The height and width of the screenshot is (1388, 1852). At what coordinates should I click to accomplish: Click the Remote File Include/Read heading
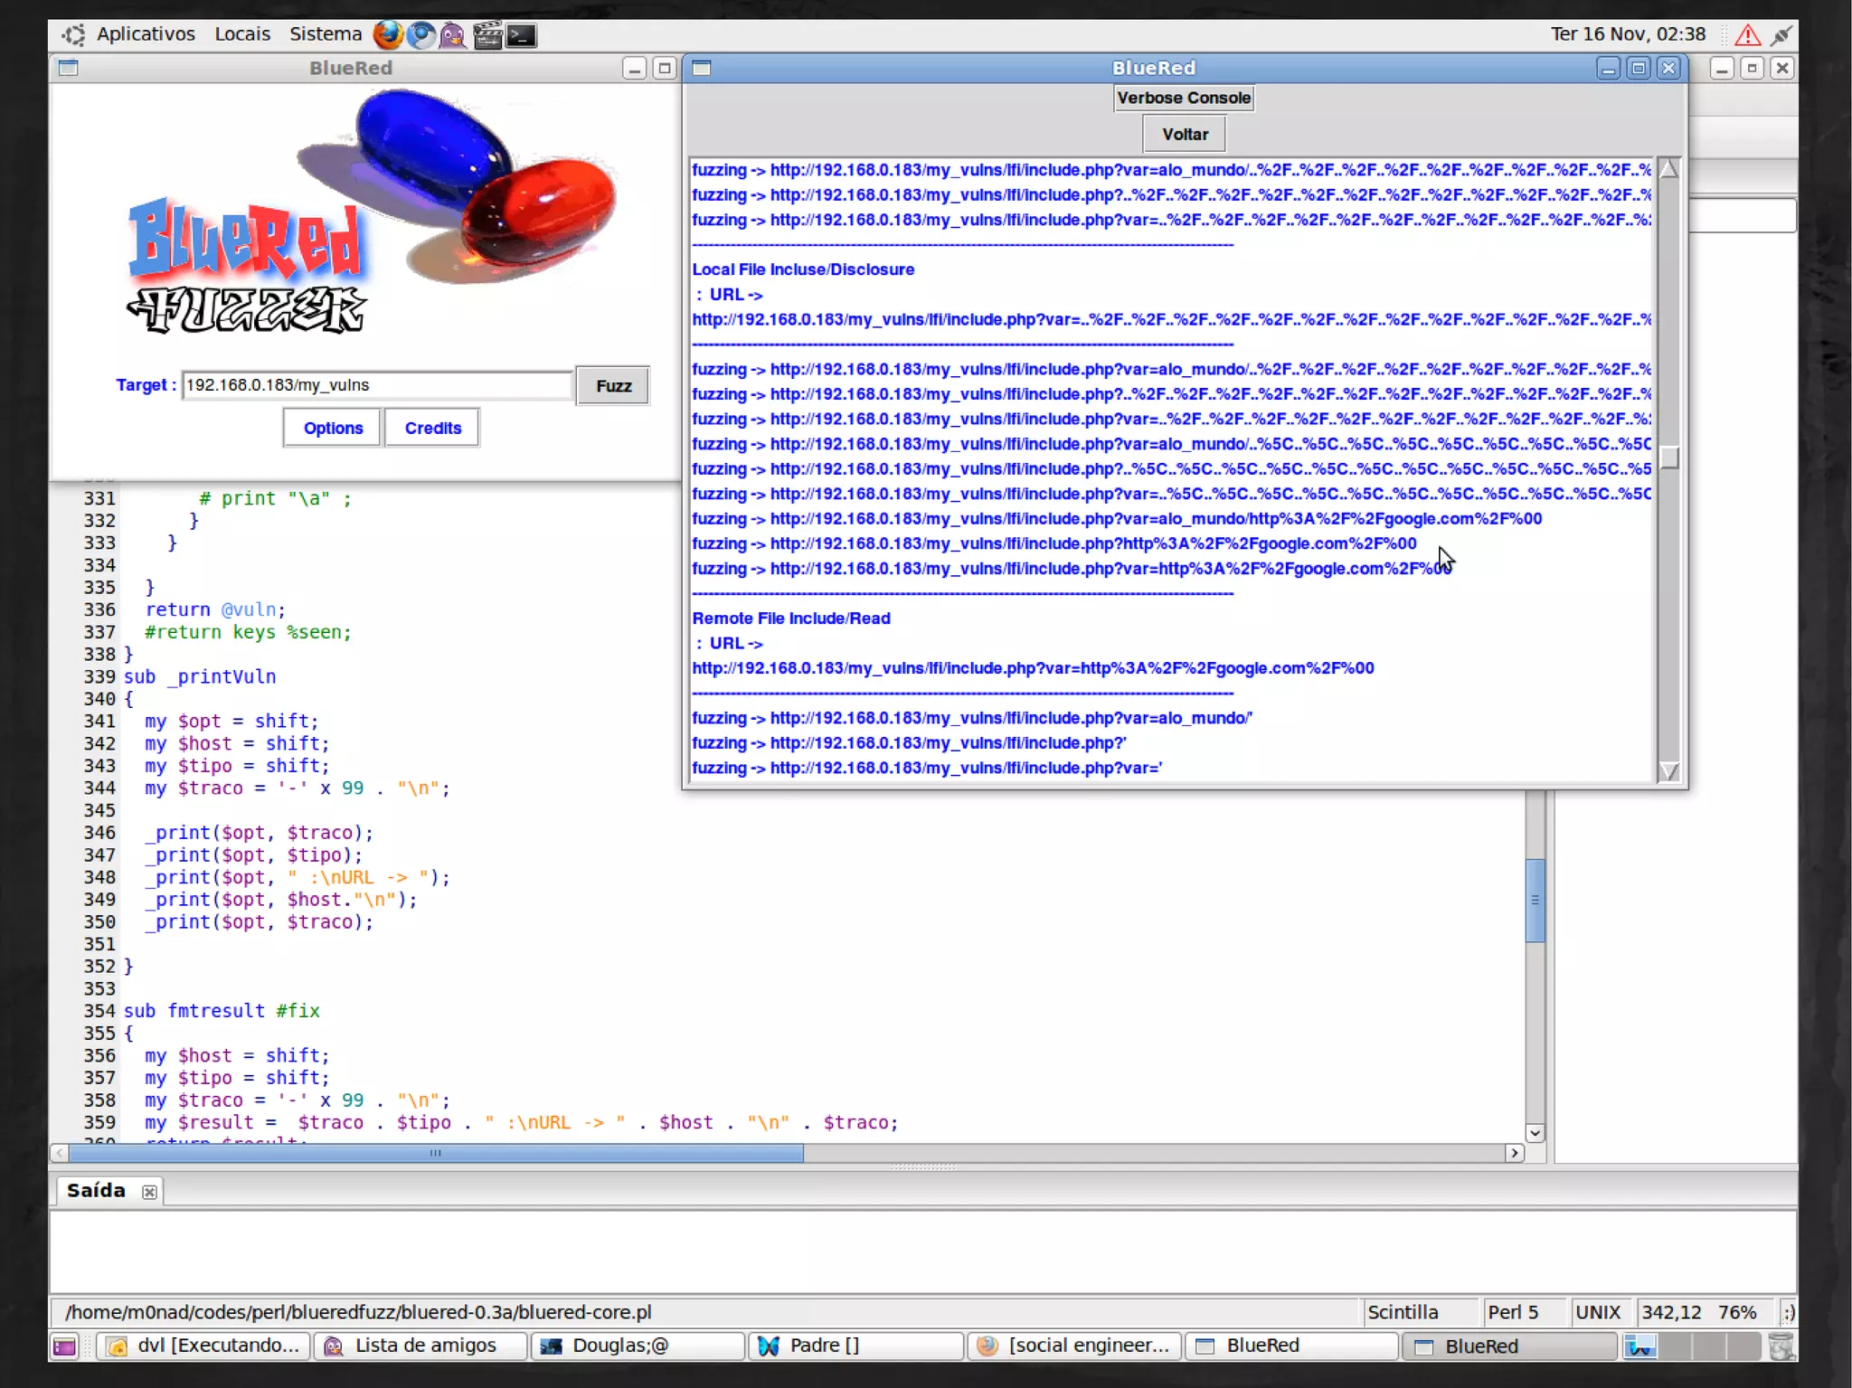coord(791,618)
